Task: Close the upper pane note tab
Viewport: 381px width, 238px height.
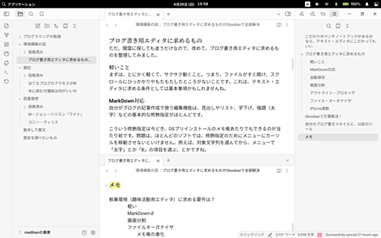Action: coord(158,14)
